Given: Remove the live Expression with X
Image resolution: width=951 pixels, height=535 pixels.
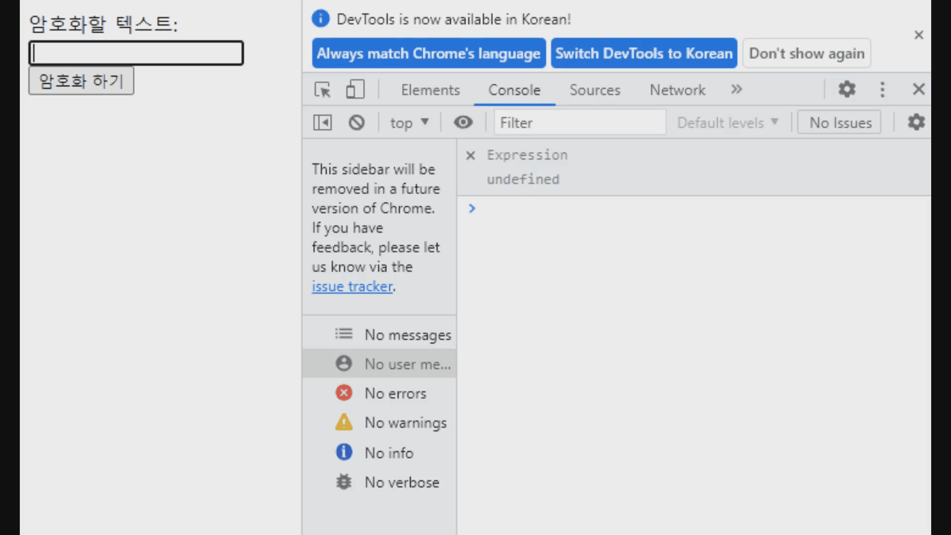Looking at the screenshot, I should coord(471,156).
